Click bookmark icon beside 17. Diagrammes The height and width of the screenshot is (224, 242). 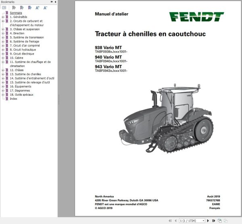pyautogui.click(x=7, y=91)
